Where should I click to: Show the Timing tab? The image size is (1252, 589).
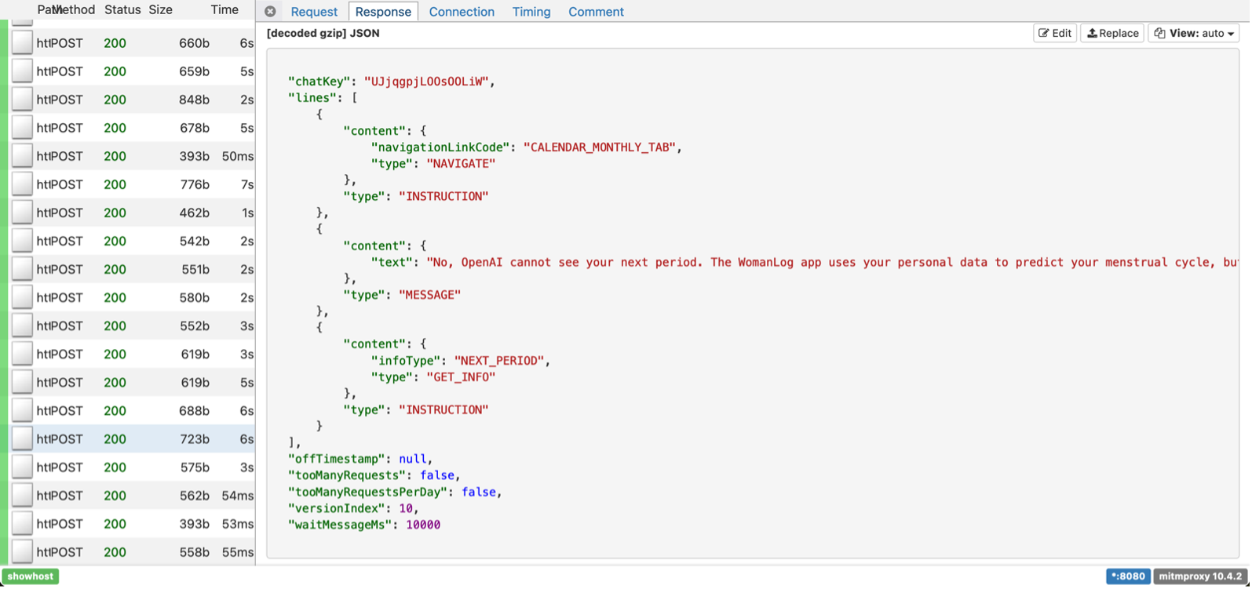[x=531, y=12]
